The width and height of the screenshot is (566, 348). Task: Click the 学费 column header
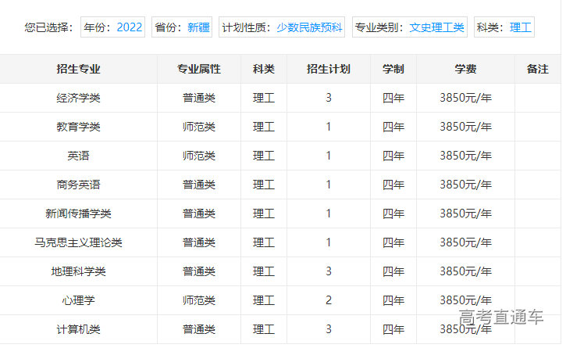[x=465, y=69]
